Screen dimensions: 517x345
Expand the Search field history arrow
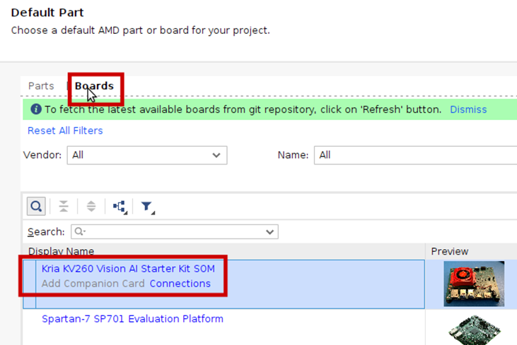click(269, 231)
